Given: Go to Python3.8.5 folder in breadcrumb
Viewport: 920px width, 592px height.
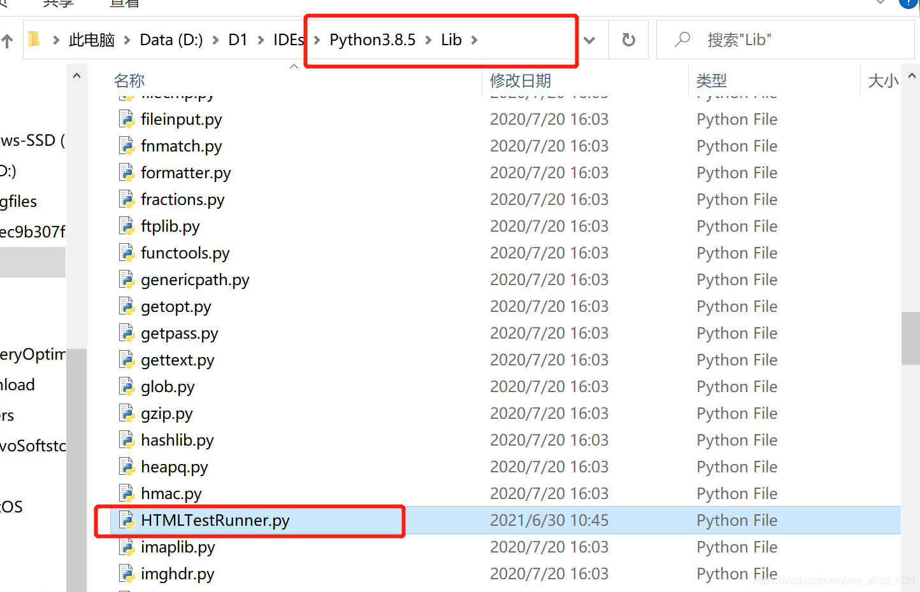Looking at the screenshot, I should (372, 40).
